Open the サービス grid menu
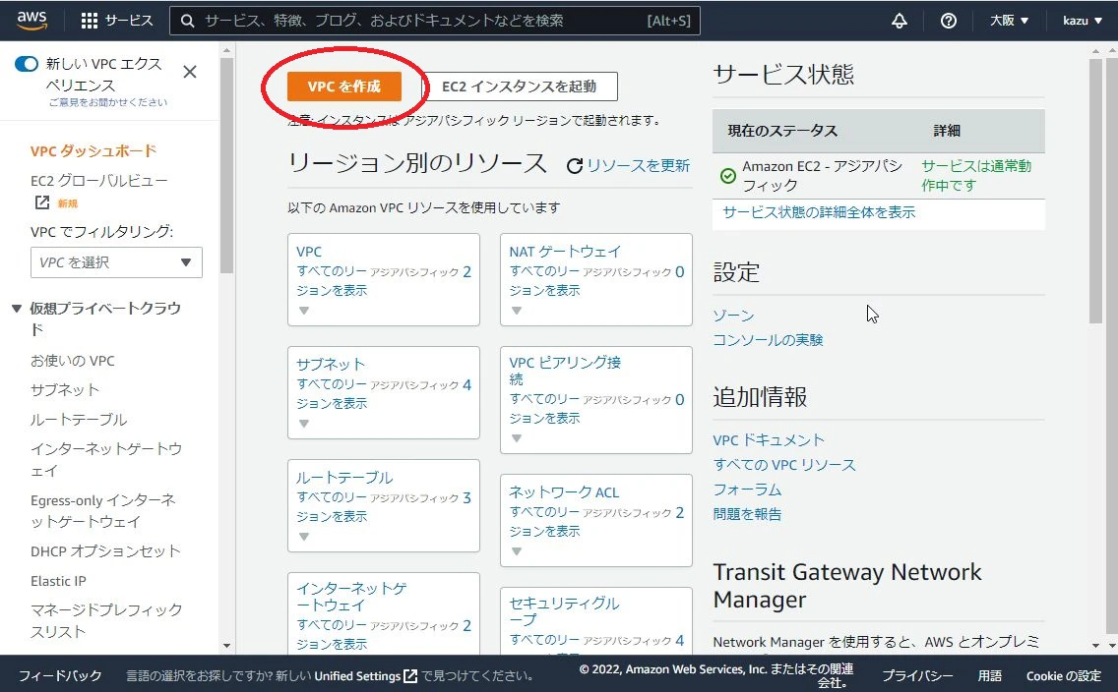The image size is (1118, 692). [117, 21]
